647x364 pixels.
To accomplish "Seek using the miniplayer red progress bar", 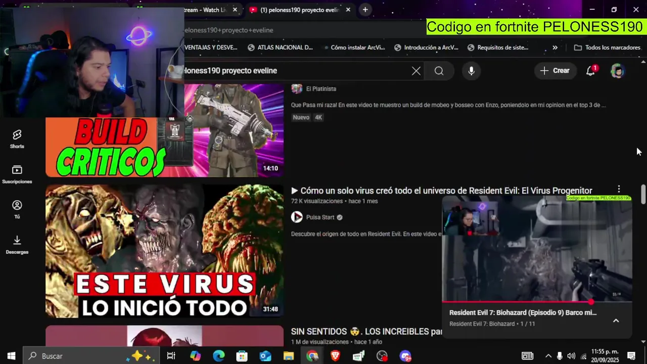I will (537, 302).
